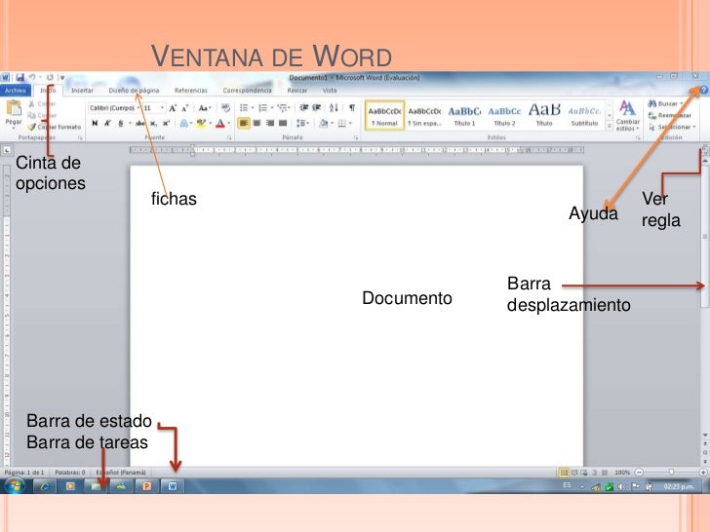Switch to the Referencias tab
This screenshot has height=532, width=710.
click(191, 91)
